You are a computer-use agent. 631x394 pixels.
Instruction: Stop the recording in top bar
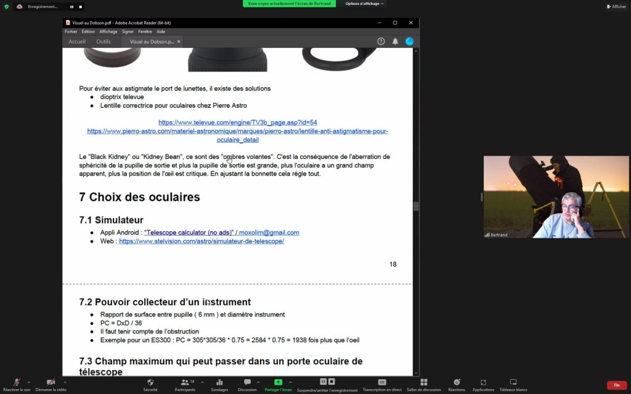pyautogui.click(x=81, y=6)
